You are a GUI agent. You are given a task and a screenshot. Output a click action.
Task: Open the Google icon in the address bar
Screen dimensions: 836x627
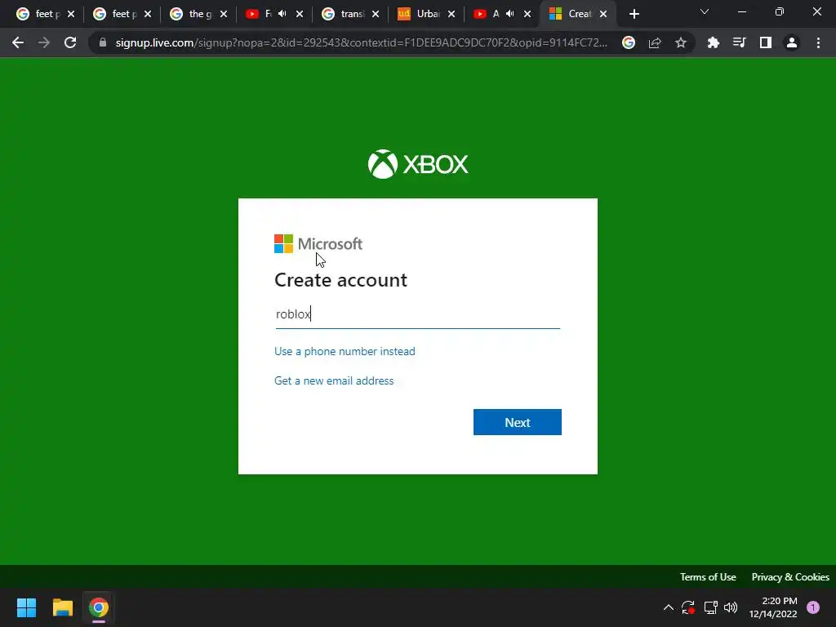point(629,42)
